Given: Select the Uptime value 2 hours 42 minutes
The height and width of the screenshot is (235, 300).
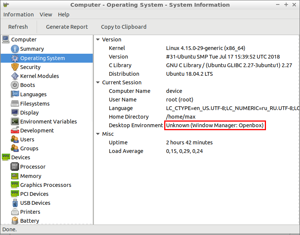Looking at the screenshot, I should pos(189,142).
